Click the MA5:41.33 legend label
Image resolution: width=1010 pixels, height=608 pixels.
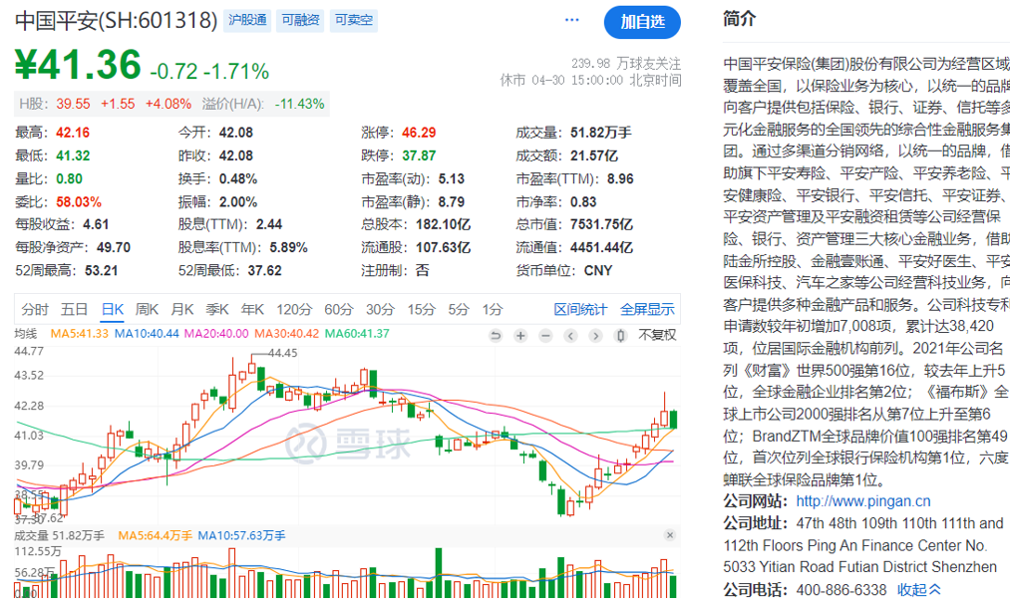tap(79, 334)
